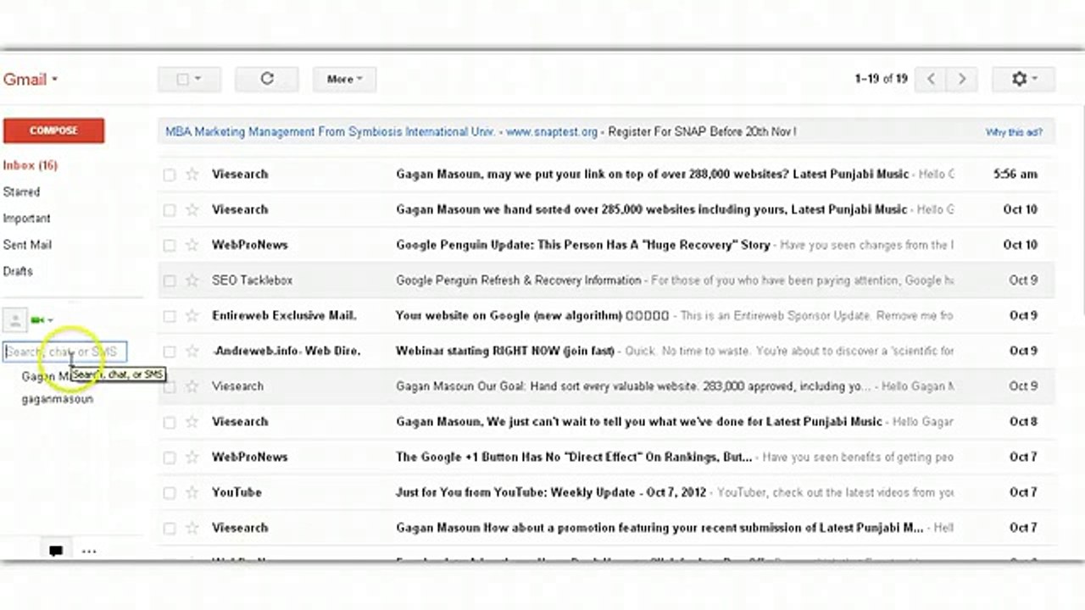The height and width of the screenshot is (610, 1085).
Task: Open the Drafts folder
Action: pos(18,271)
